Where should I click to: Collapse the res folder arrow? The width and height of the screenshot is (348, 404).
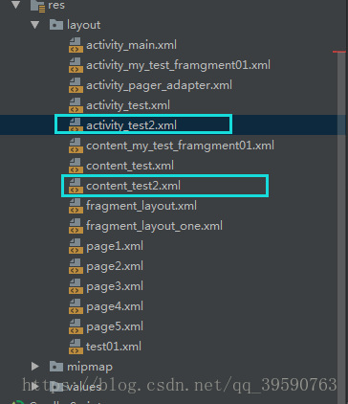coord(15,5)
